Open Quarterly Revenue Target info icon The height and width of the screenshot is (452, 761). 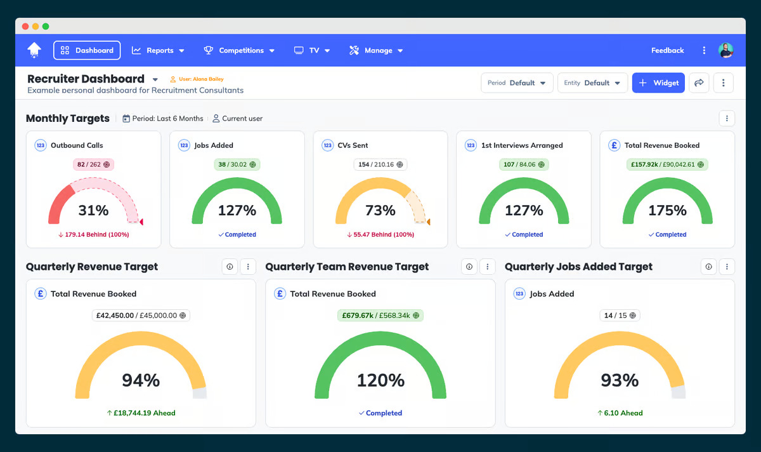coord(230,267)
